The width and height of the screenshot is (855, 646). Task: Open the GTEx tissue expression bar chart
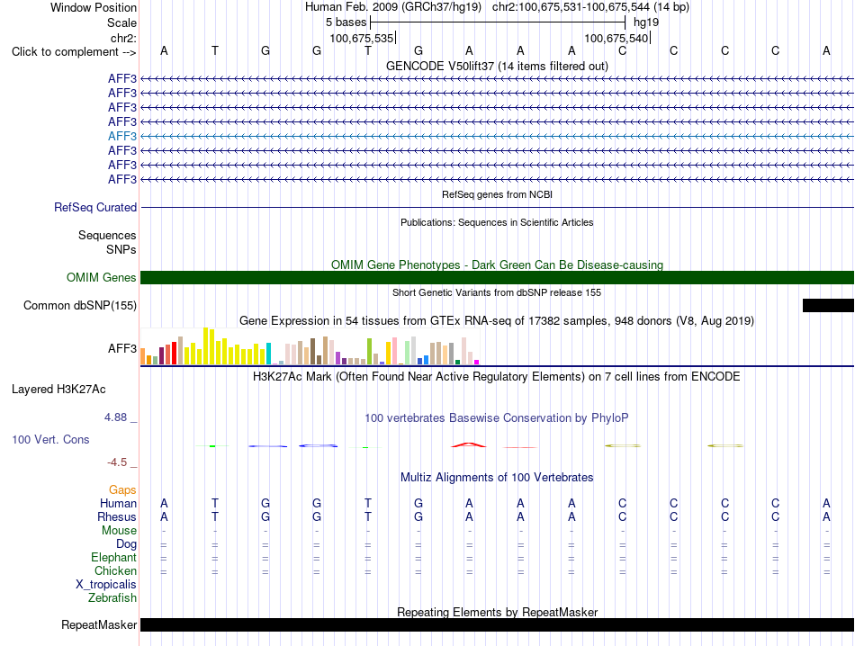(310, 346)
